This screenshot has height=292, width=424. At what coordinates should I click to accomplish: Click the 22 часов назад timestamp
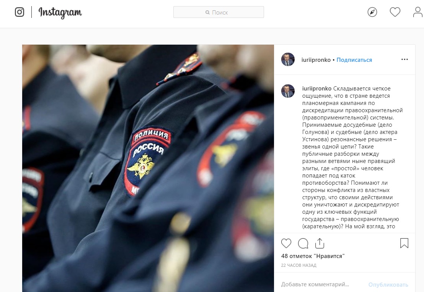pos(299,265)
